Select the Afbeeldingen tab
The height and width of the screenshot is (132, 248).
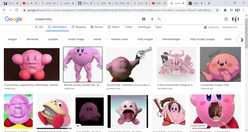(58, 27)
